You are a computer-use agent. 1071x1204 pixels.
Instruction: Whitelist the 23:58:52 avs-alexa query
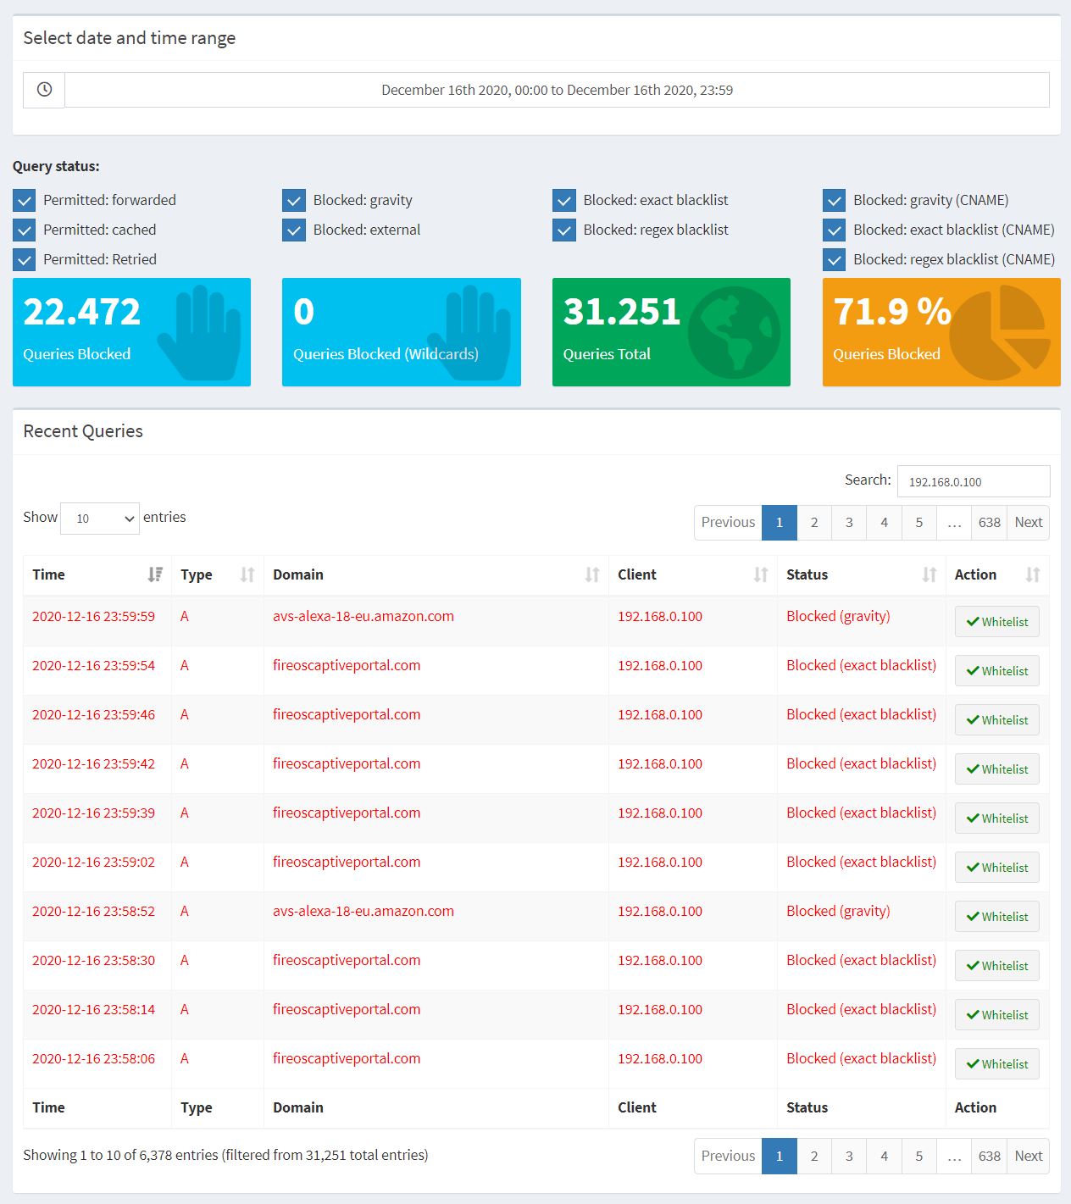(997, 917)
